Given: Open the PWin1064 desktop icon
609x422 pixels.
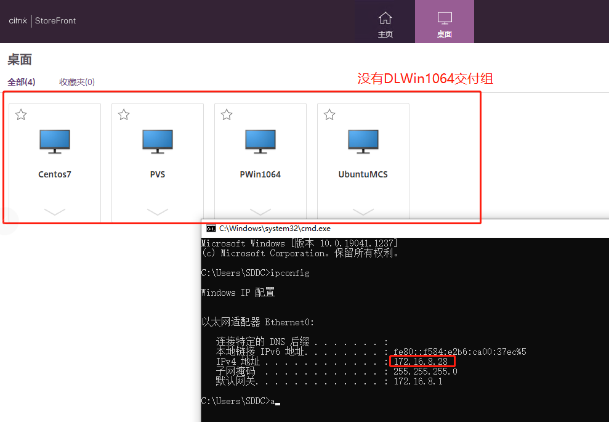Looking at the screenshot, I should 260,140.
